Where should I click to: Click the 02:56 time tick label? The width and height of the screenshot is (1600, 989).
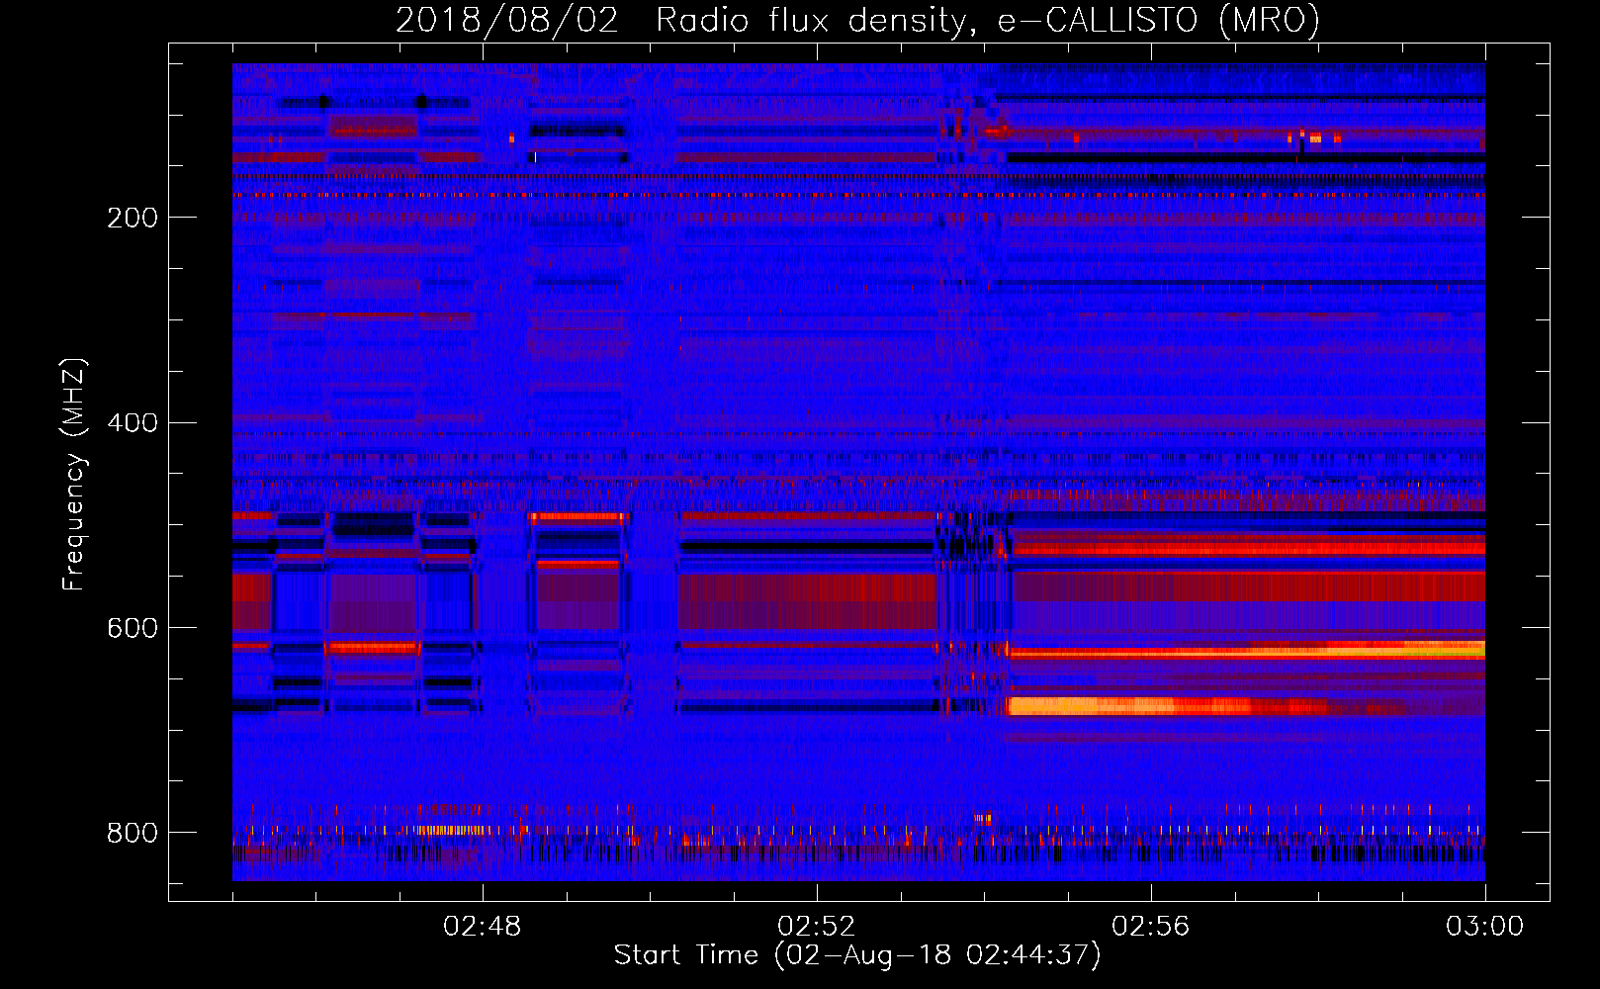[x=1151, y=927]
